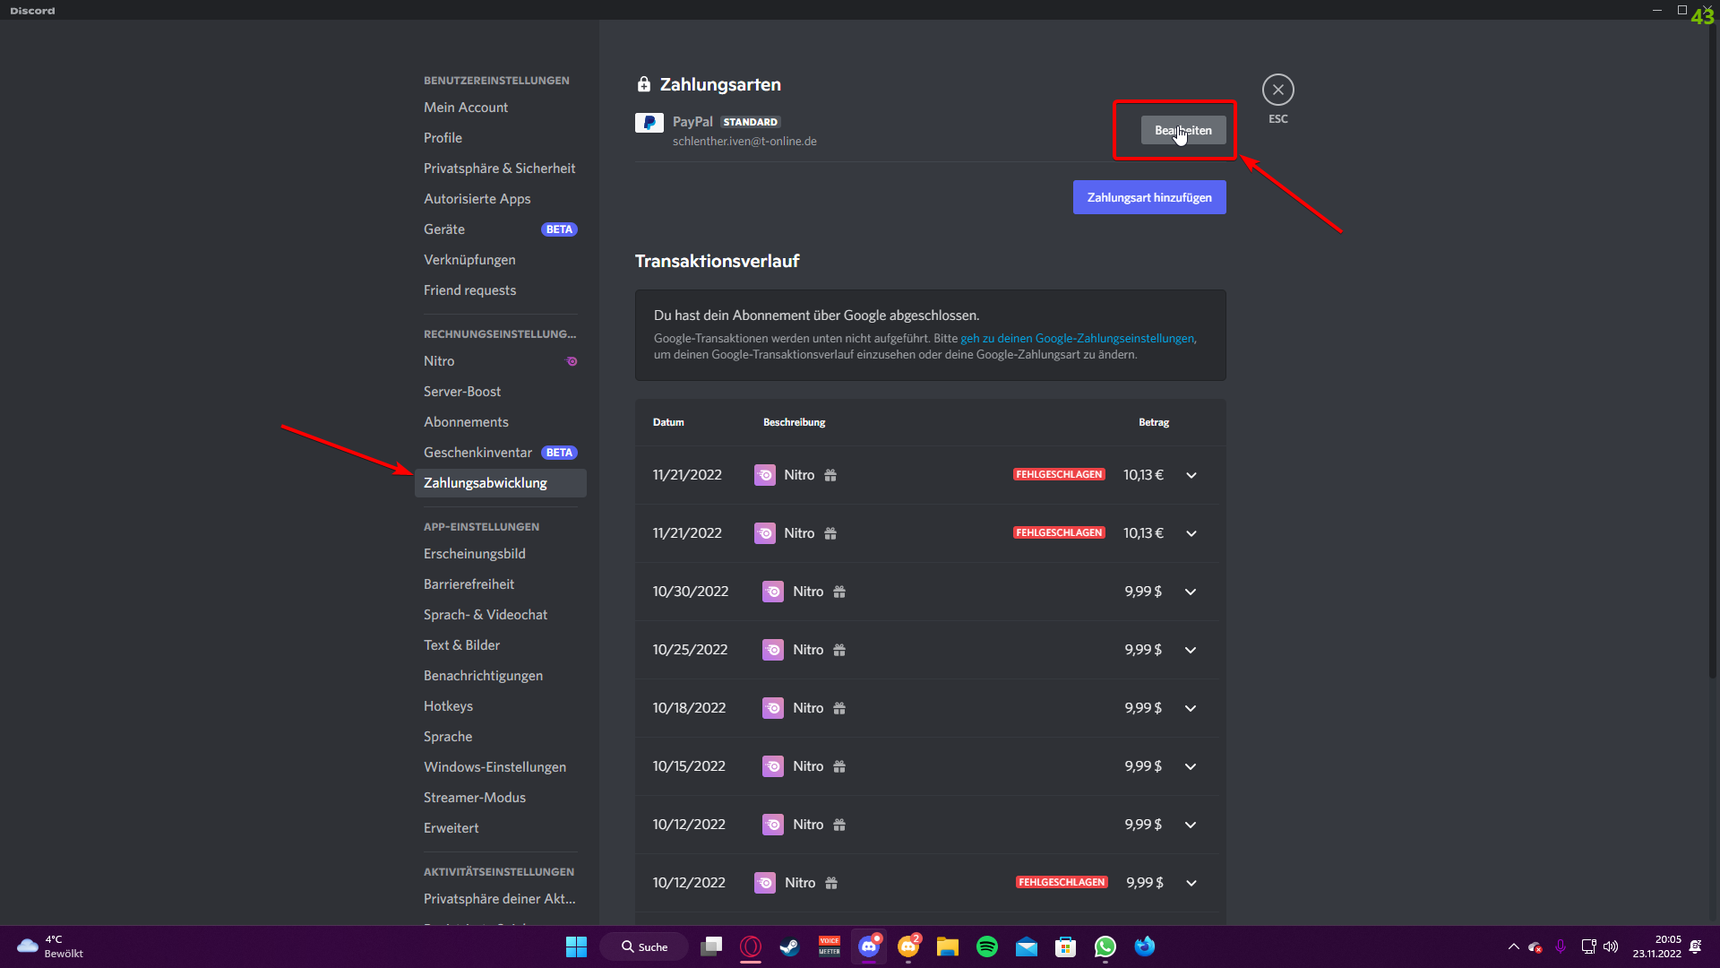Select Geschenkinventar in the sidebar
This screenshot has width=1720, height=968.
pyautogui.click(x=477, y=453)
